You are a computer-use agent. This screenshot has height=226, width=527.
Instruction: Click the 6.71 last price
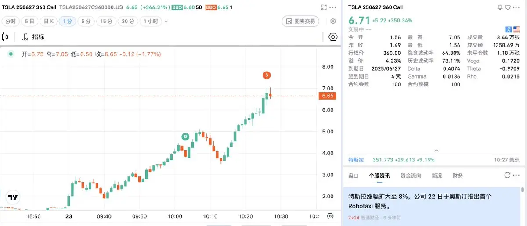click(x=358, y=21)
